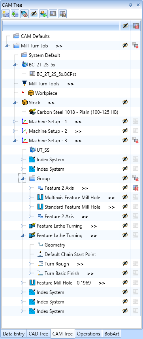Toggle post status icon for Group
This screenshot has height=339, width=143.
[135, 178]
